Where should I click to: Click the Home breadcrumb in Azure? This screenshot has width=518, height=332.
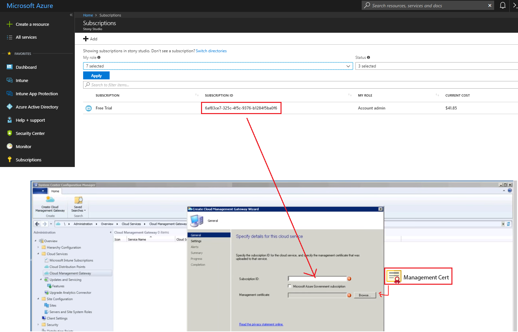pyautogui.click(x=88, y=15)
